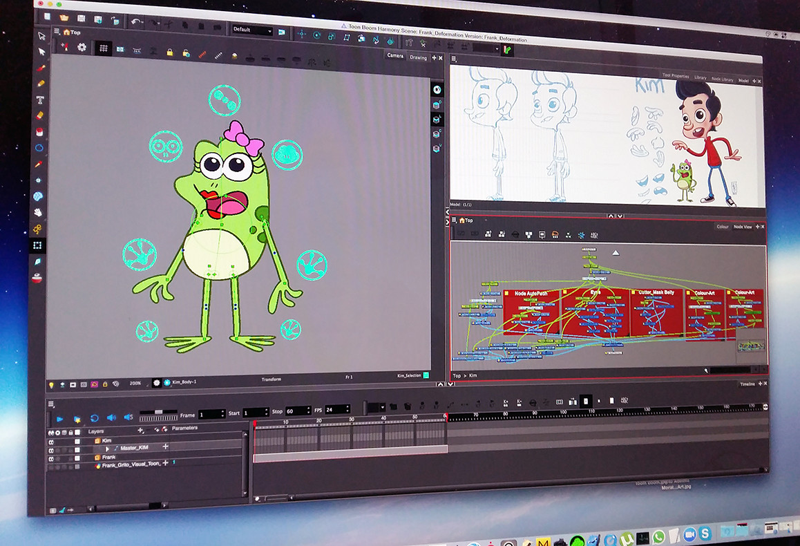Open the Node View hamburger menu

(454, 220)
